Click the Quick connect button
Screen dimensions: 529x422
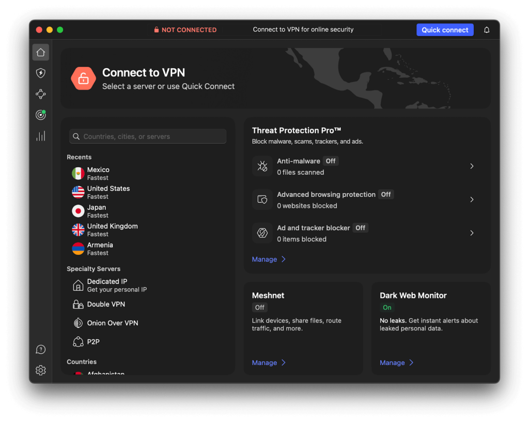tap(445, 29)
